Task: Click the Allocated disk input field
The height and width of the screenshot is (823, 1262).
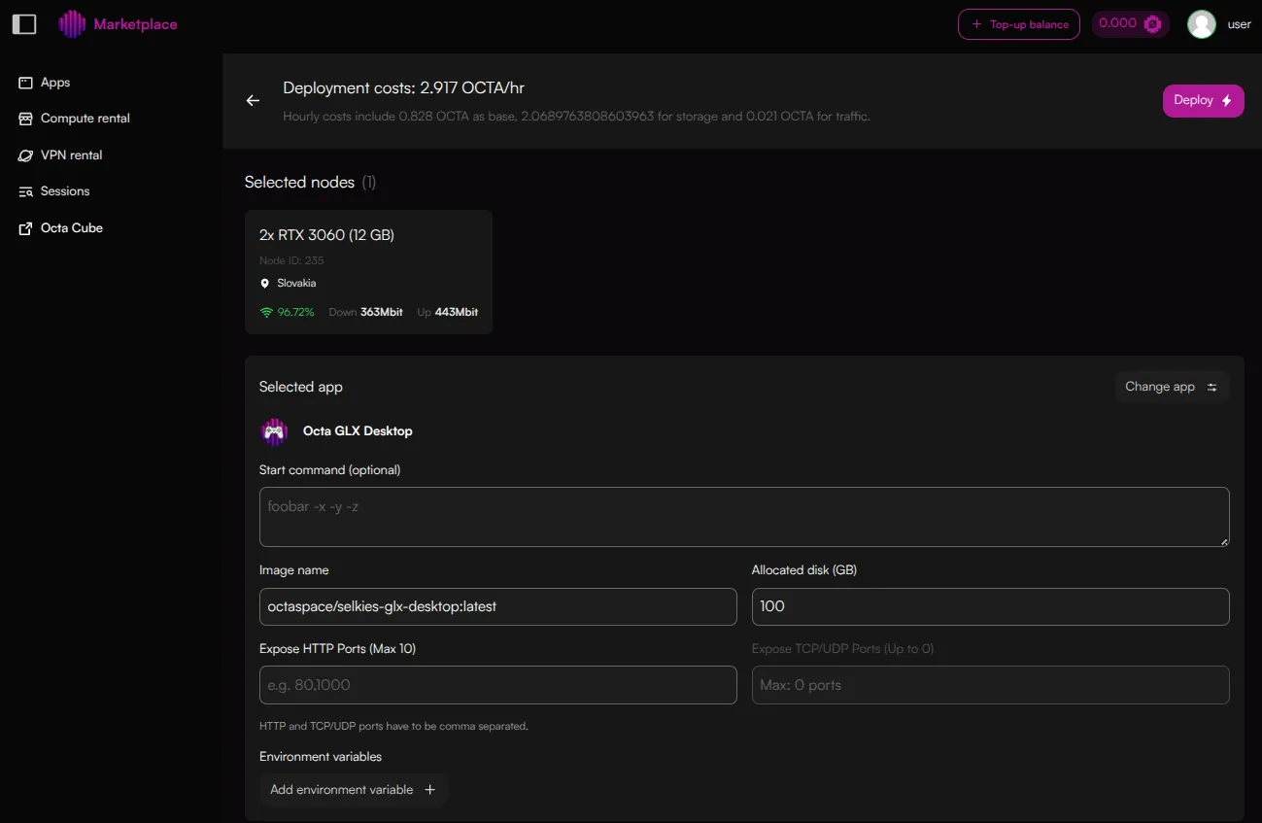Action: click(991, 606)
